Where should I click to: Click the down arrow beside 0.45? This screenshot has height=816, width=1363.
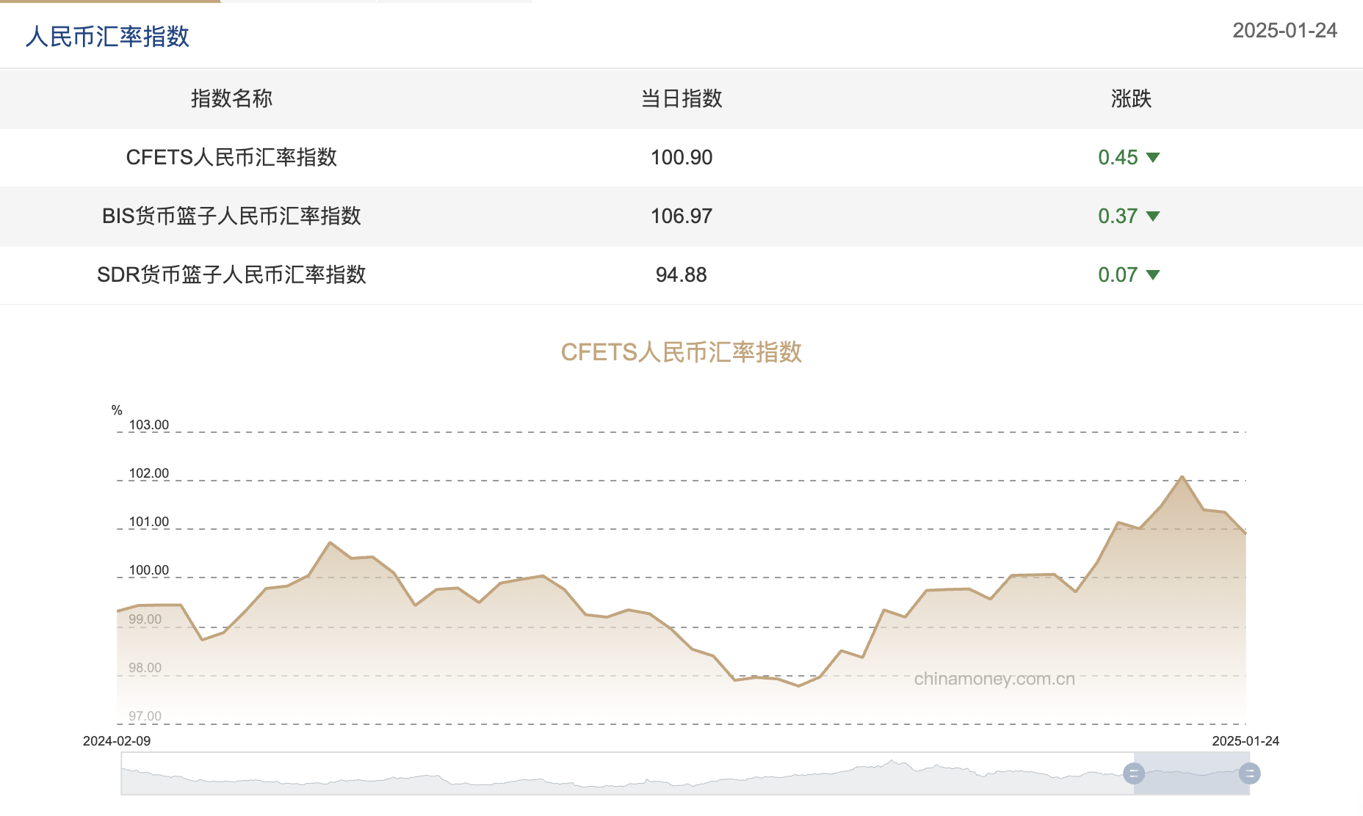coord(1153,158)
